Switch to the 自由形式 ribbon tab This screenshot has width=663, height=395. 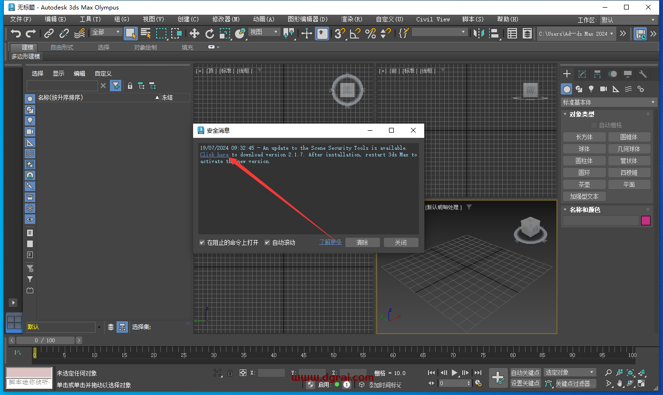(x=62, y=48)
